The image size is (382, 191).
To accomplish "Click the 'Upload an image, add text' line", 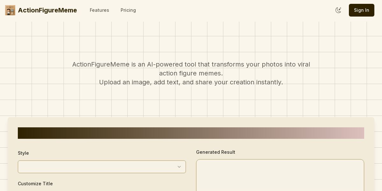I will pyautogui.click(x=191, y=82).
